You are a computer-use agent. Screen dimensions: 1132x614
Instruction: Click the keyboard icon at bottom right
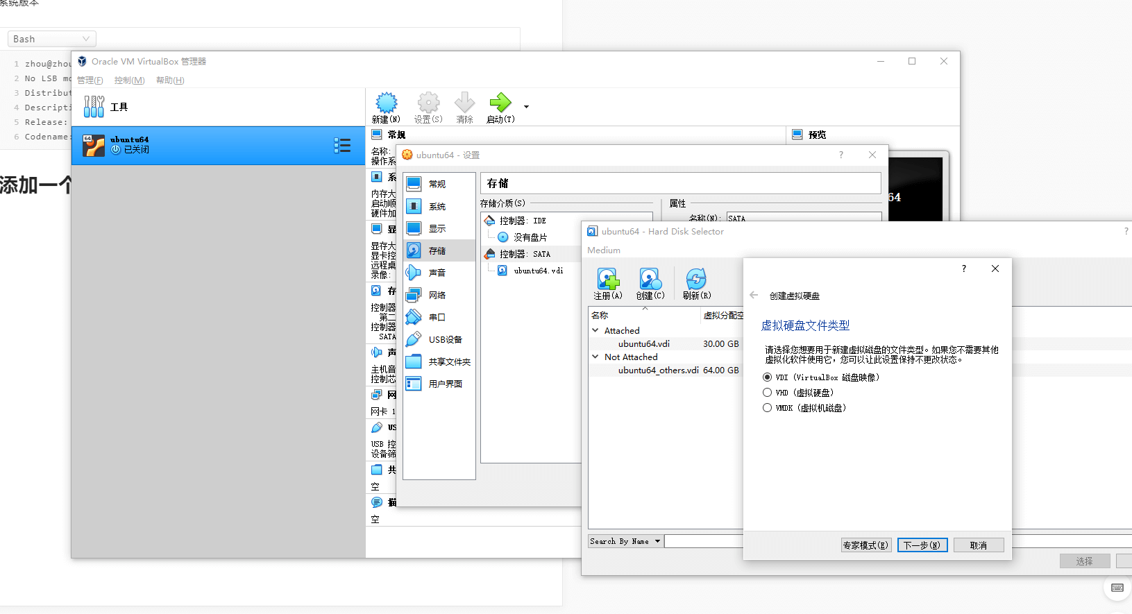(1117, 588)
